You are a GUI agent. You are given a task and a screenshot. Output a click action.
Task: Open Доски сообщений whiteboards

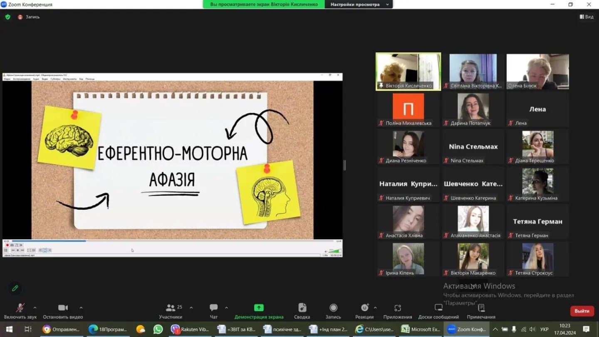pyautogui.click(x=438, y=311)
